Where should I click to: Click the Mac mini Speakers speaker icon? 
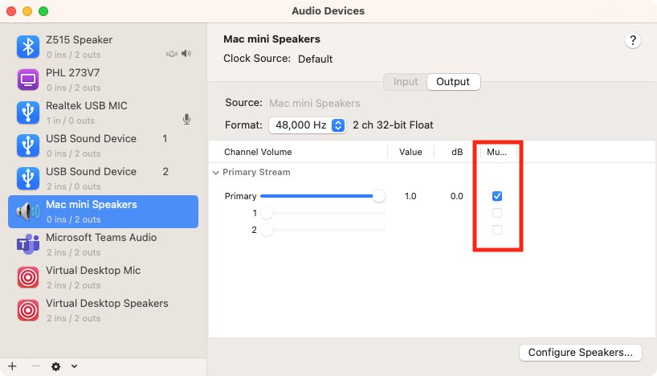click(x=28, y=211)
